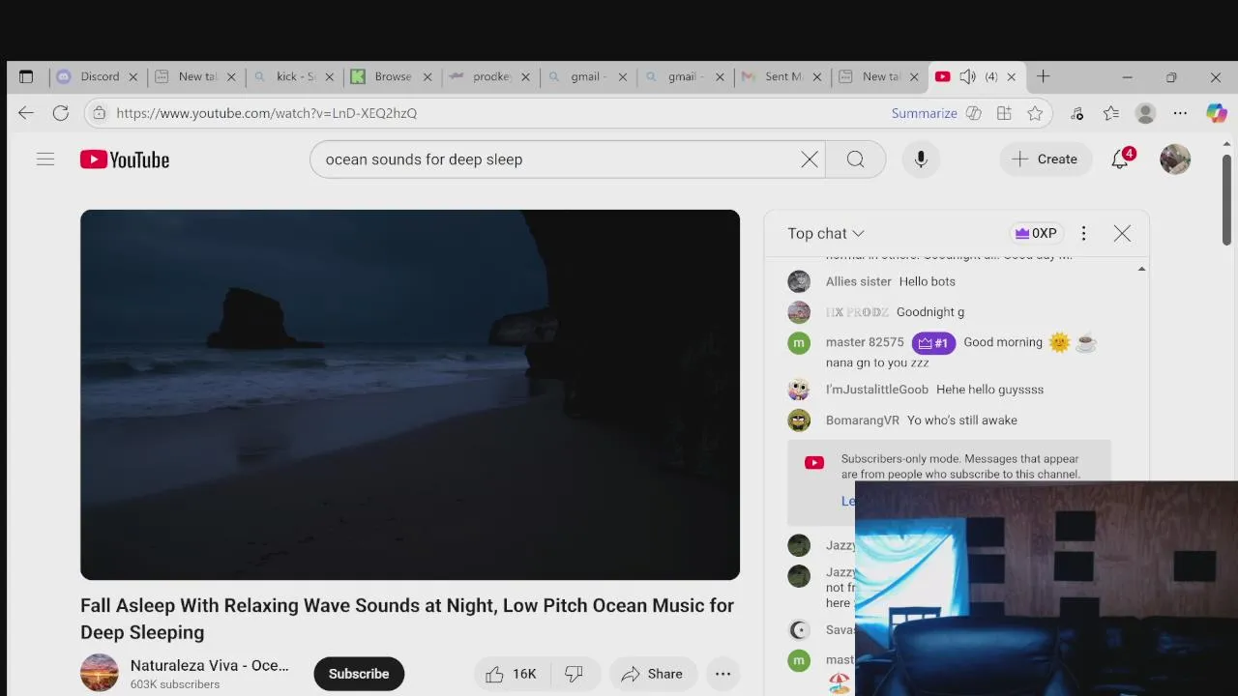This screenshot has width=1238, height=696.
Task: Select BomarangVR chat username
Action: point(863,420)
